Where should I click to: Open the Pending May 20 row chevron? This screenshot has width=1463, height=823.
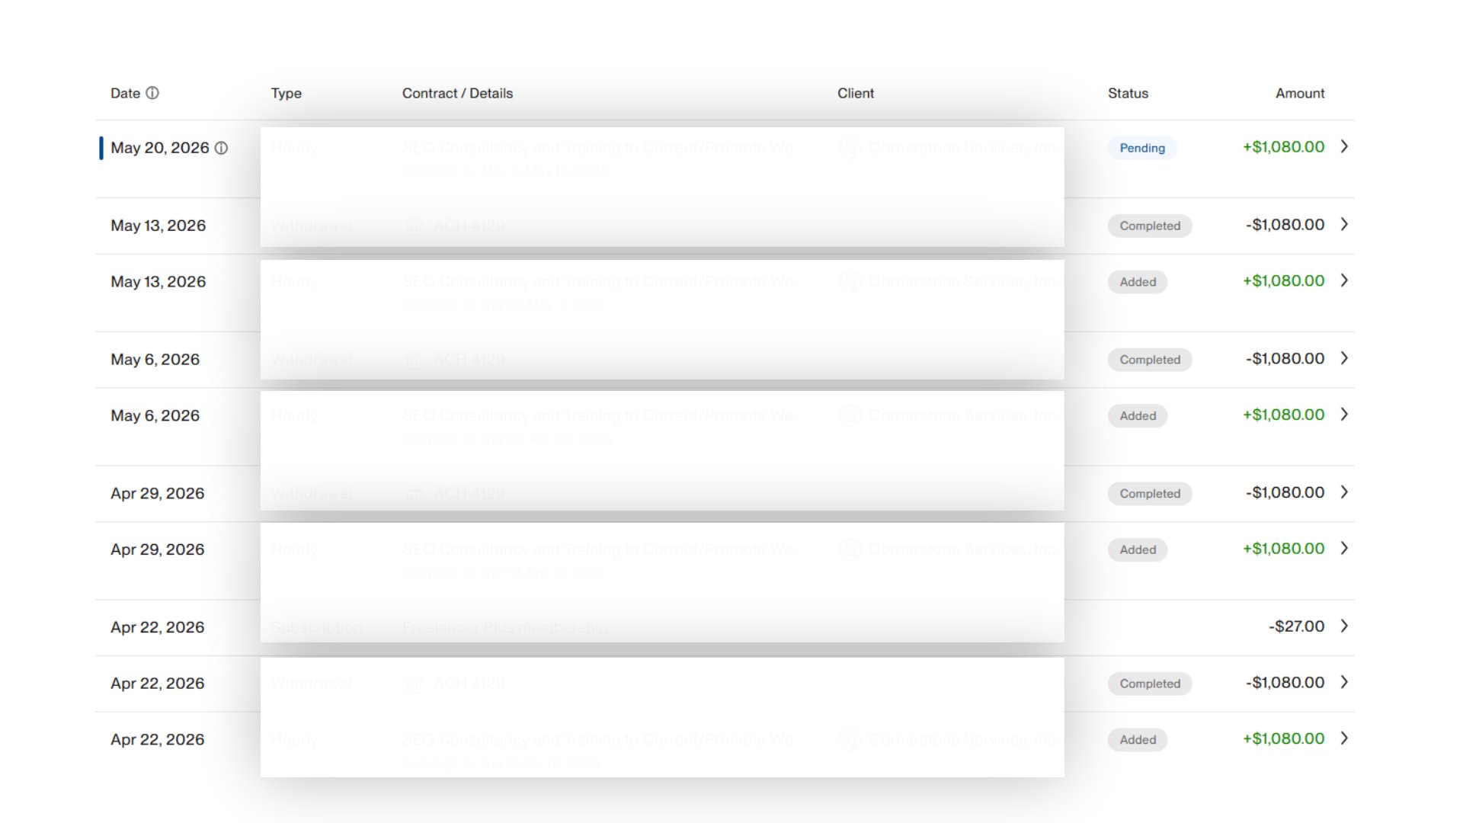(x=1344, y=146)
